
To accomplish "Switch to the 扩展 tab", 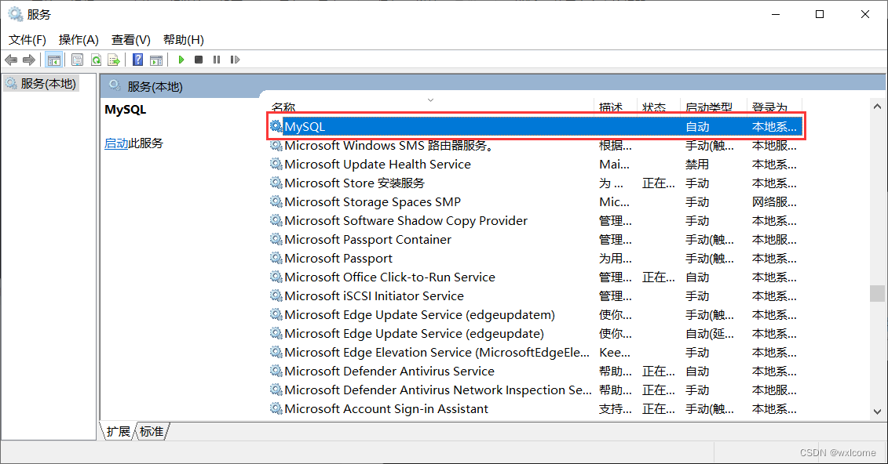I will pyautogui.click(x=118, y=432).
